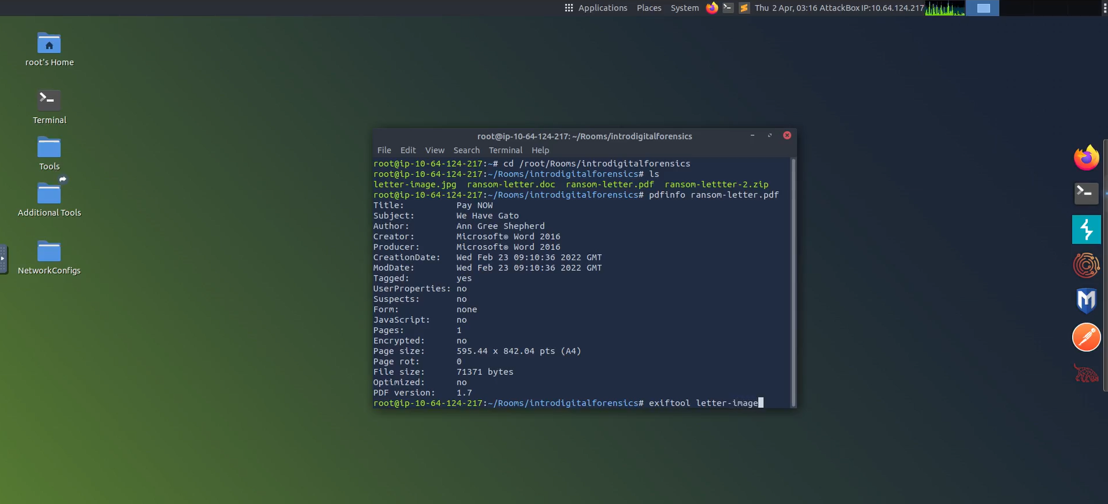Click the terminal window title bar
The image size is (1108, 504).
click(585, 136)
